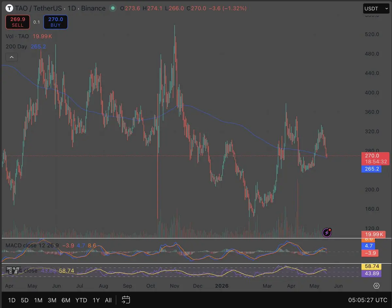Click the green market status dot
Screen dimensions: 392x308
click(113, 8)
